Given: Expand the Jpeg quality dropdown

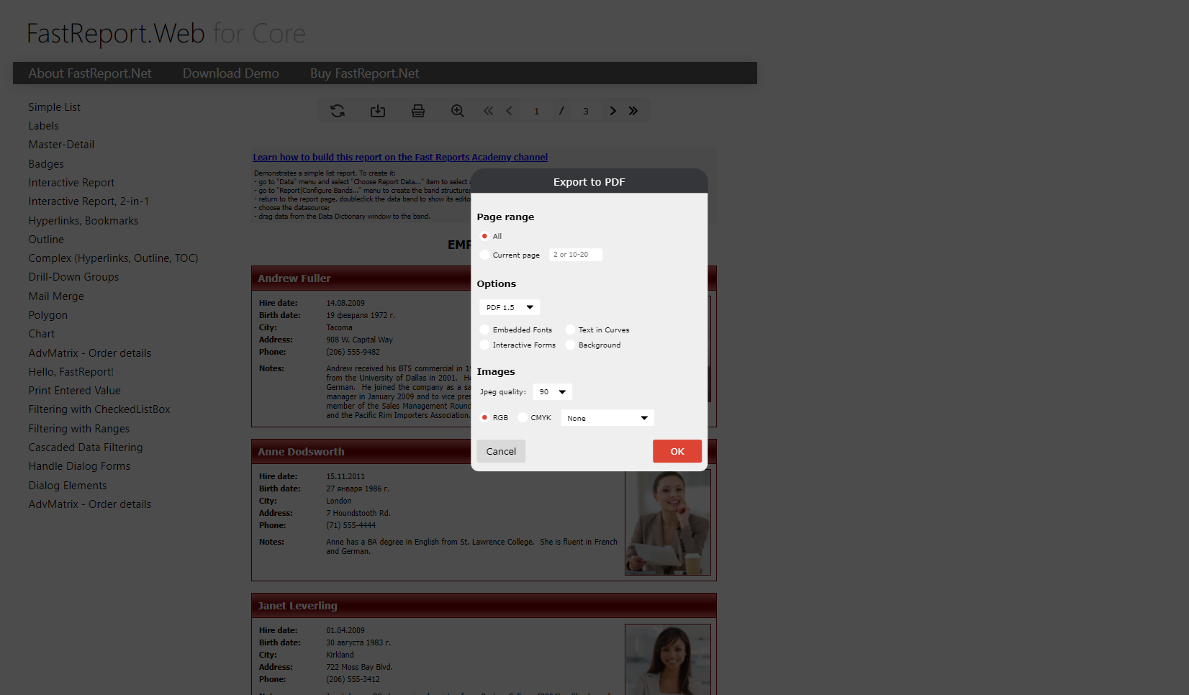Looking at the screenshot, I should point(552,392).
